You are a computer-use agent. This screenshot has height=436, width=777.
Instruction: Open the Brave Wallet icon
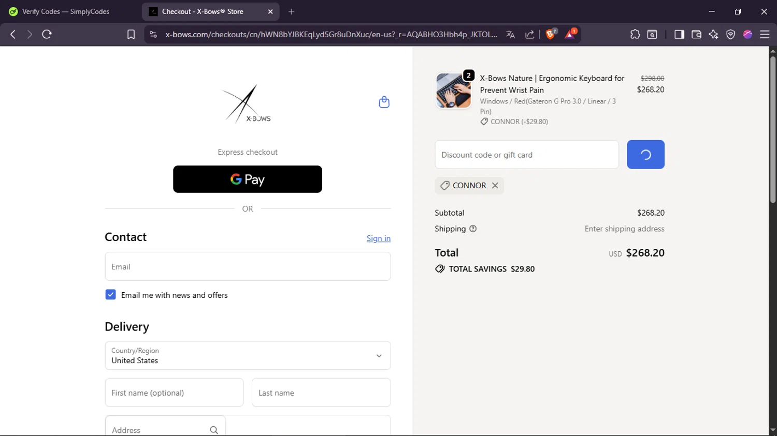tap(696, 34)
